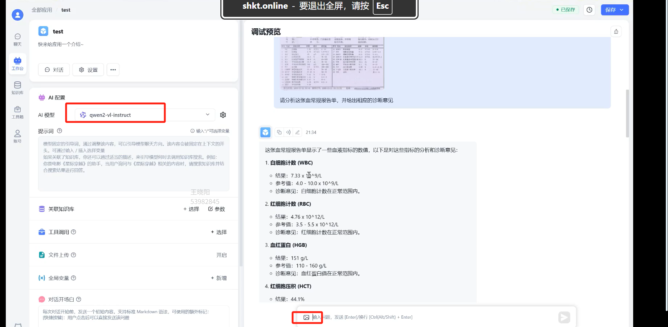668x327 pixels.
Task: Open the knowledge base sidebar icon
Action: coord(17,88)
